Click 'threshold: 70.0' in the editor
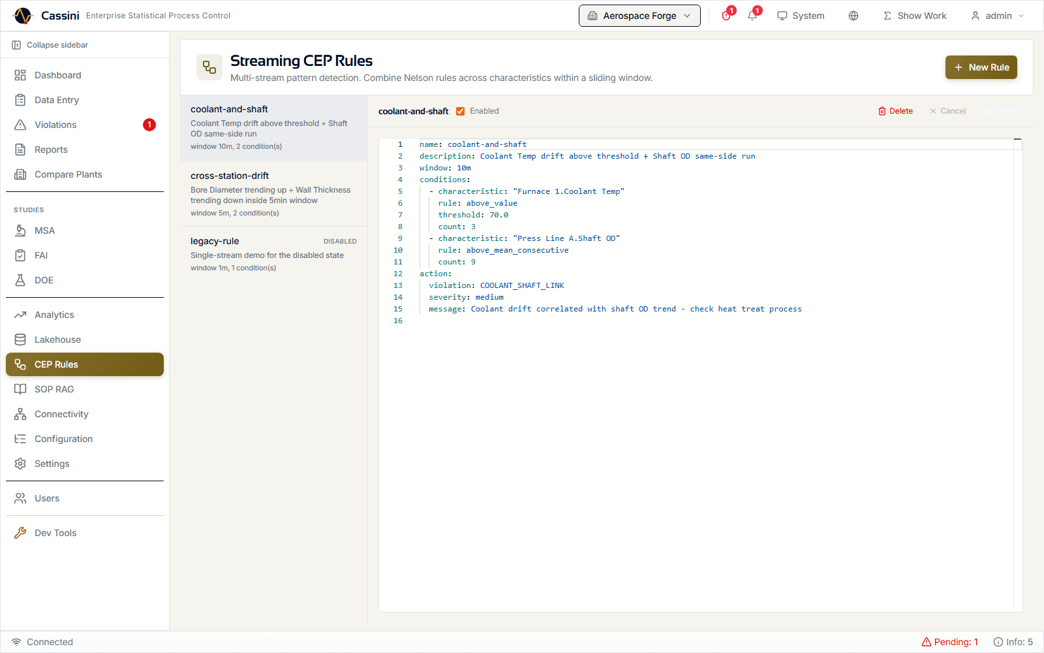The image size is (1044, 653). [473, 215]
